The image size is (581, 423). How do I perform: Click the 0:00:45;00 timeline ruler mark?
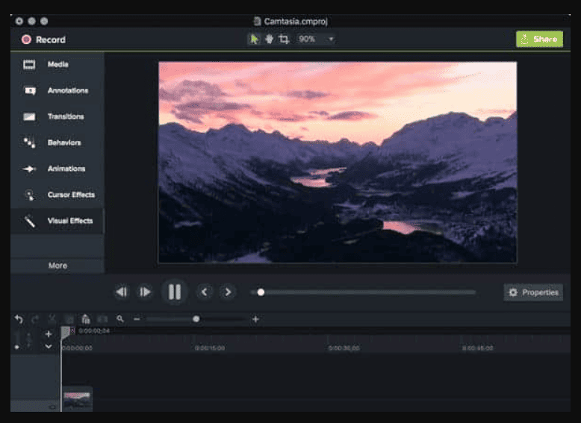pyautogui.click(x=477, y=348)
